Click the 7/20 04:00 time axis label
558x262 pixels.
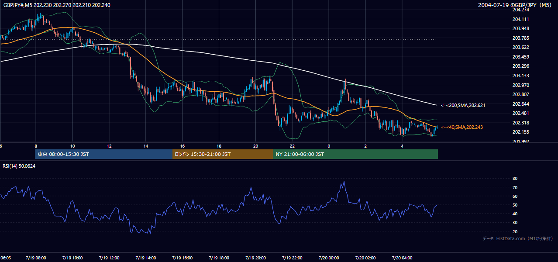pos(401,258)
